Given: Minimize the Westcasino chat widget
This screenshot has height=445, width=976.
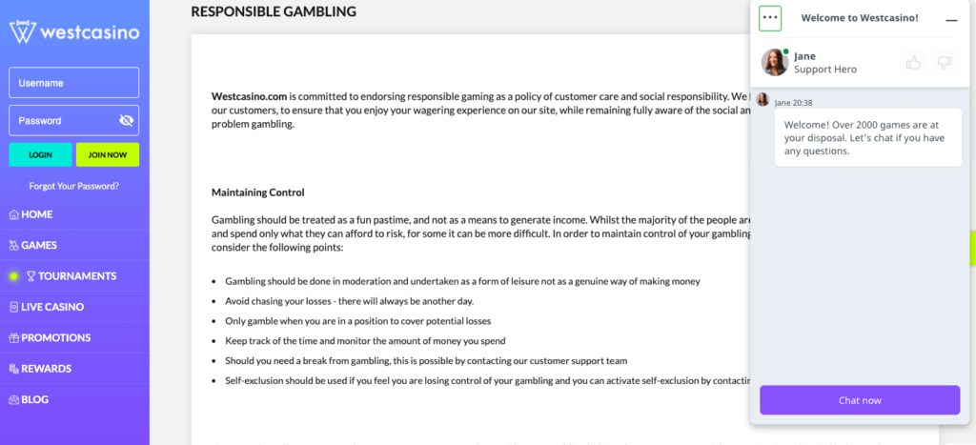Looking at the screenshot, I should pos(951,19).
